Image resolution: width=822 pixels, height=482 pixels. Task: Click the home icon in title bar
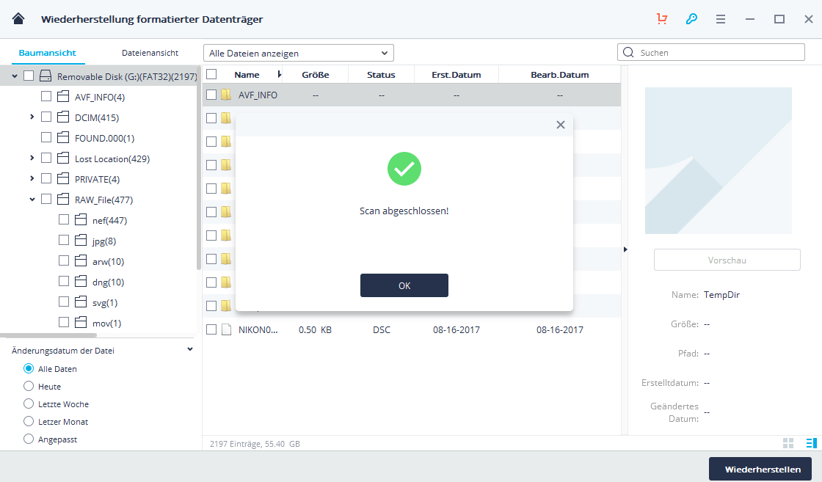click(18, 18)
